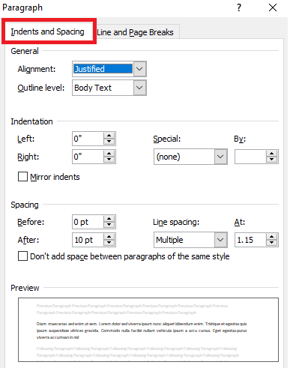This screenshot has width=290, height=368.
Task: Decrease the Right indent spinner down arrow
Action: [109, 160]
